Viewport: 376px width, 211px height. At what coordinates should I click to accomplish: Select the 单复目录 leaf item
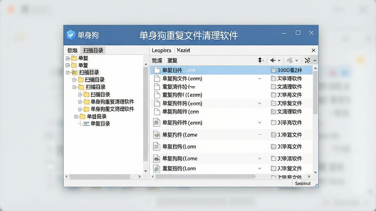click(100, 124)
